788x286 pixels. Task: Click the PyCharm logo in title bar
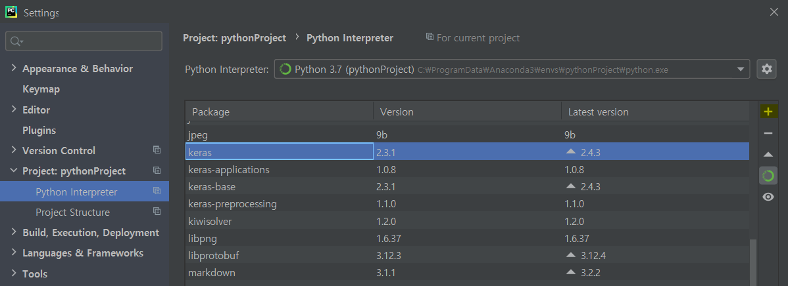pos(11,12)
